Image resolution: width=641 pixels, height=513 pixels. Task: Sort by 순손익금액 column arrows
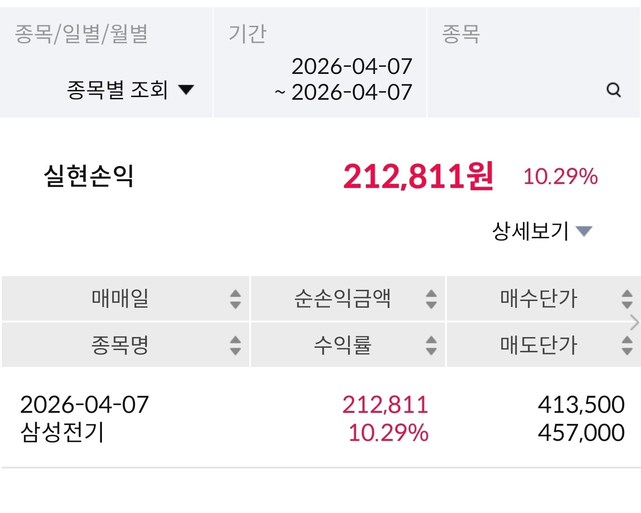431,299
